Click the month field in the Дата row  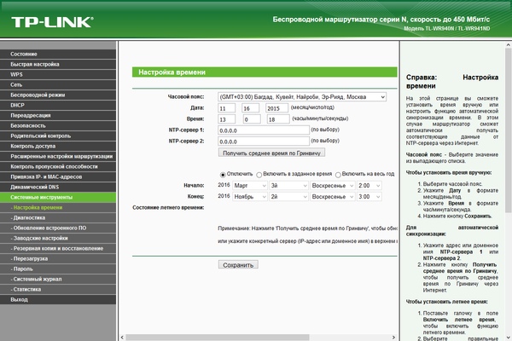(x=227, y=109)
